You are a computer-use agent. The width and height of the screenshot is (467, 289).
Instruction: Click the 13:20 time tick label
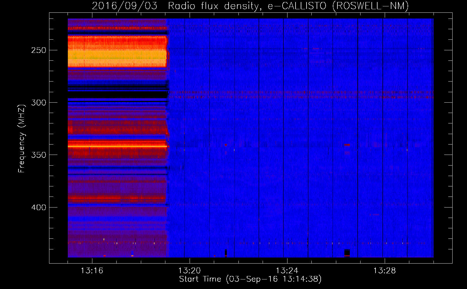[x=189, y=271]
